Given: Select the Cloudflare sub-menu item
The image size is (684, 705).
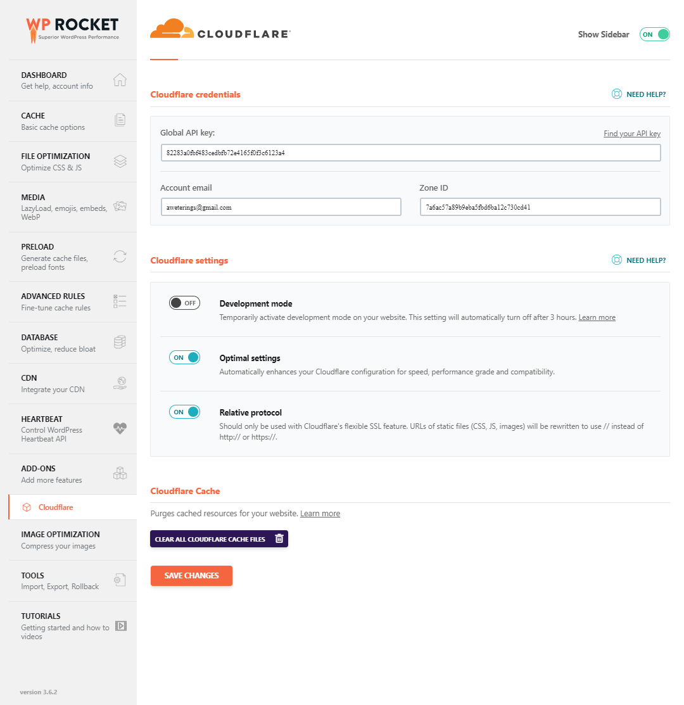Looking at the screenshot, I should coord(72,507).
